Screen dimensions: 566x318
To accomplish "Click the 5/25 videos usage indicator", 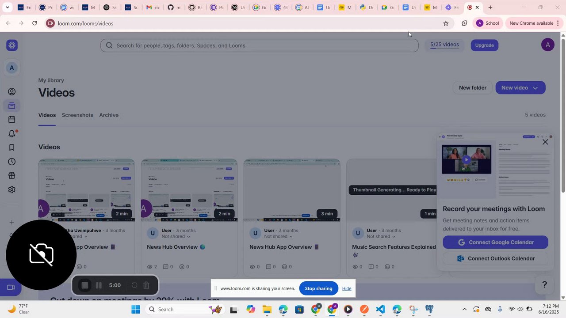I will click(444, 45).
